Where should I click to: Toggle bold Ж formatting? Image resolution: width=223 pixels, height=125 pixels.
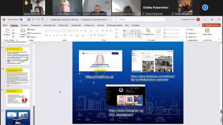tap(46, 35)
